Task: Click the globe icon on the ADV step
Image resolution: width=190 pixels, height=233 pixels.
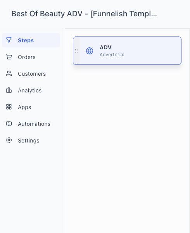Action: tap(90, 51)
